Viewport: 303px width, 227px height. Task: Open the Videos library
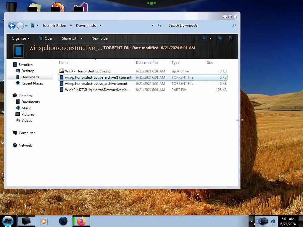[24, 121]
